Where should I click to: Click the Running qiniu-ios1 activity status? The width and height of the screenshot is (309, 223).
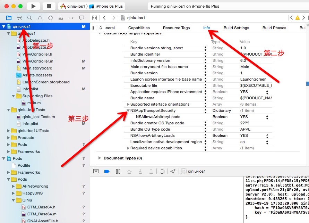point(185,6)
